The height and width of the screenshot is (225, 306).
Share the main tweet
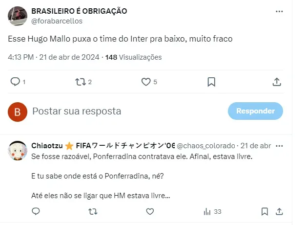point(276,82)
